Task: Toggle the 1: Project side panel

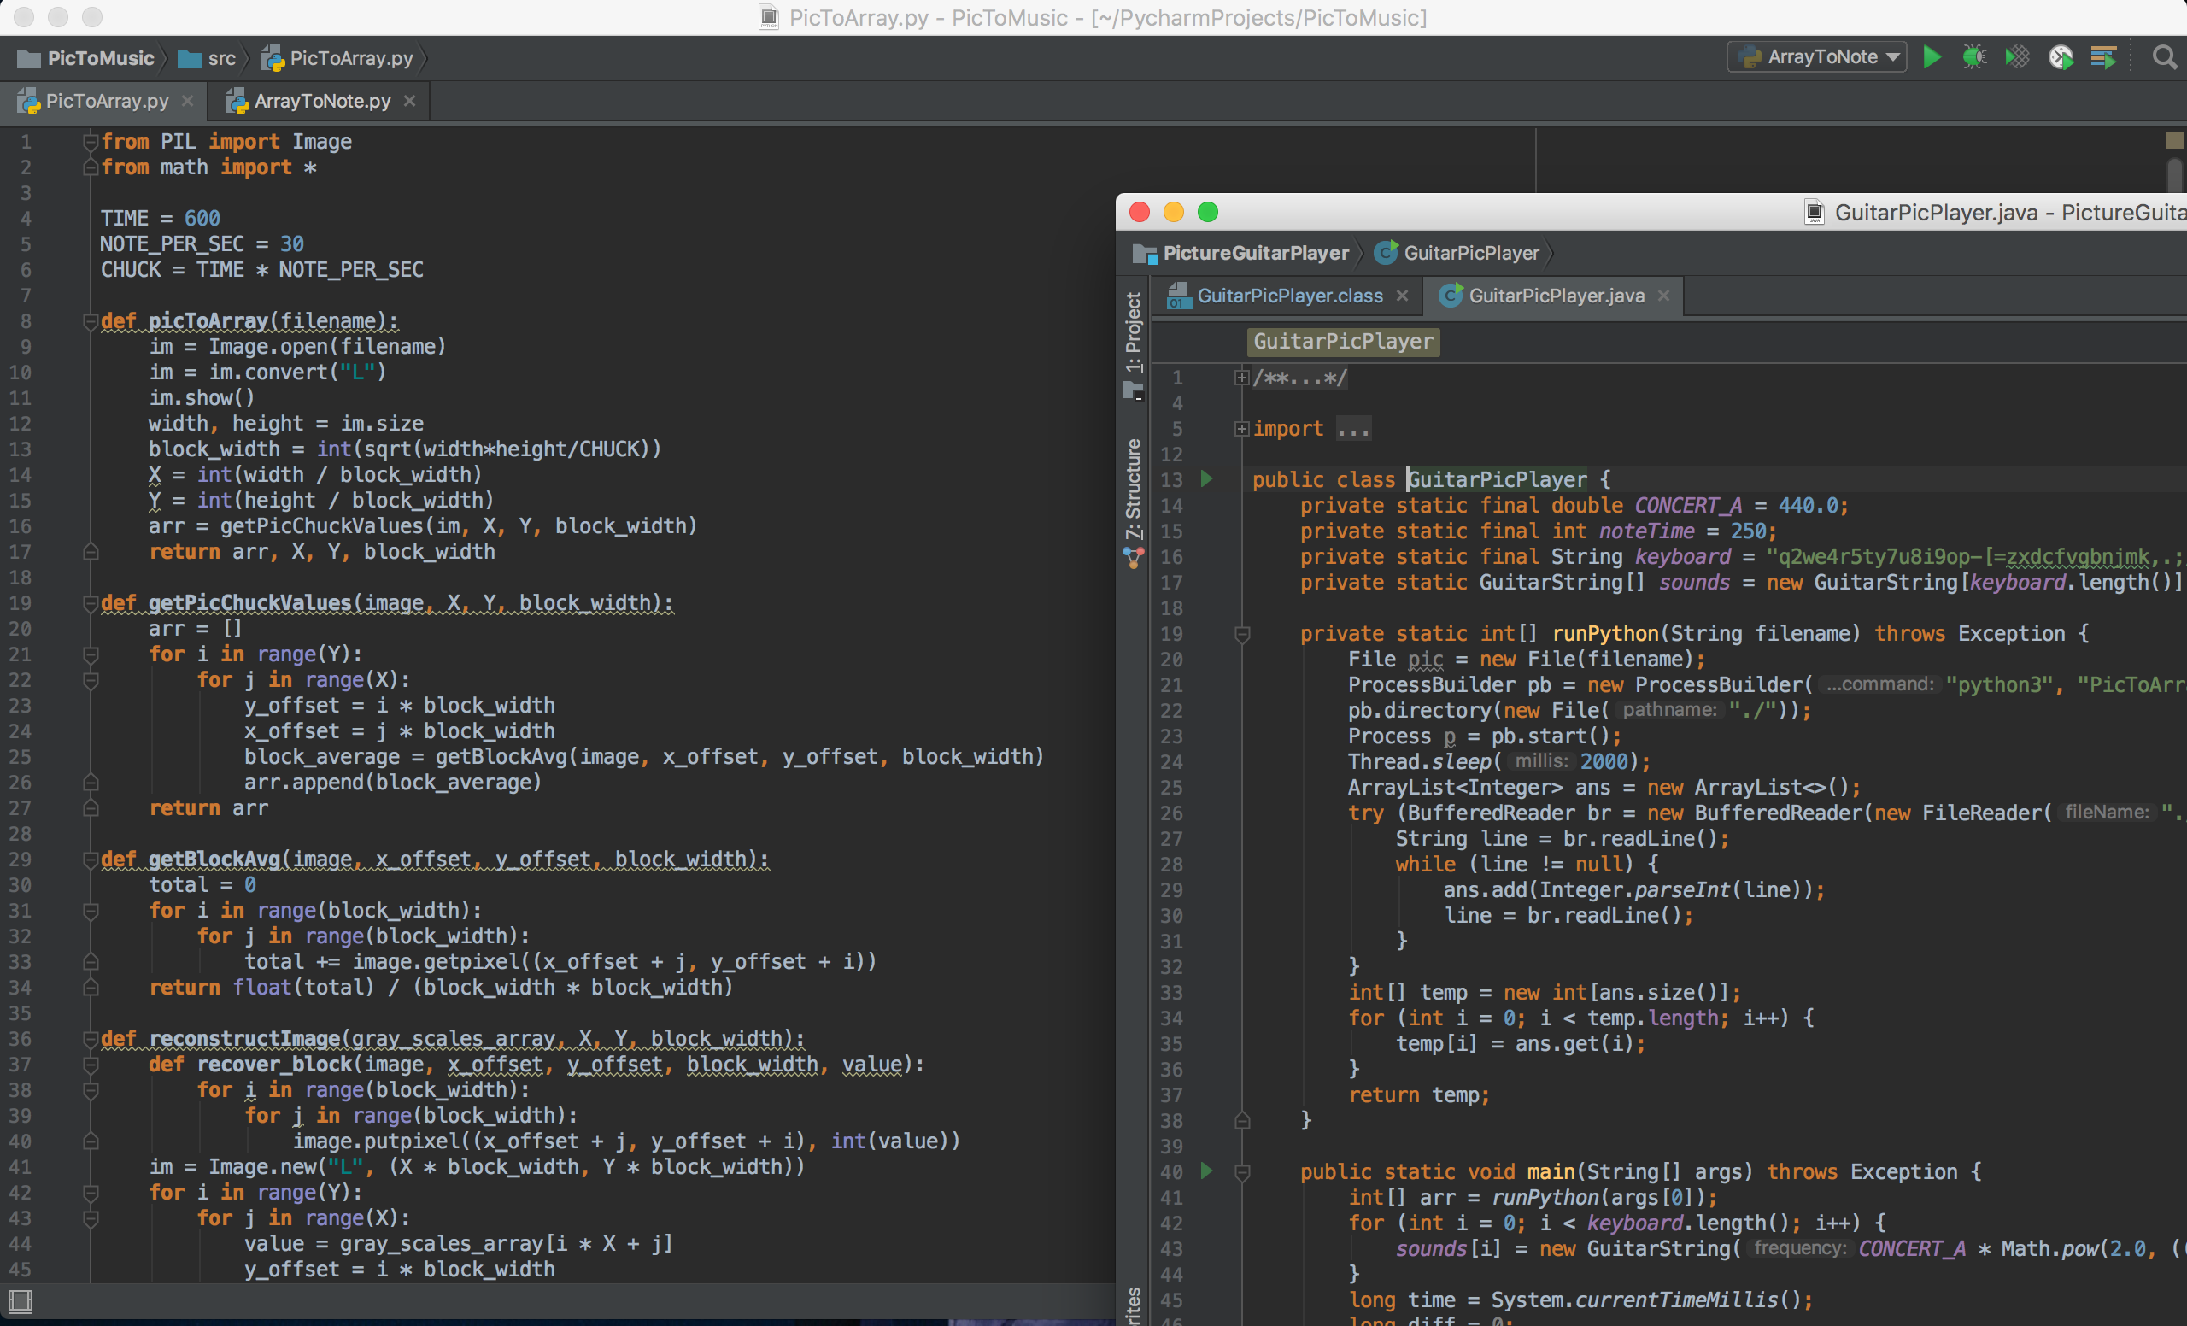Action: [1134, 333]
